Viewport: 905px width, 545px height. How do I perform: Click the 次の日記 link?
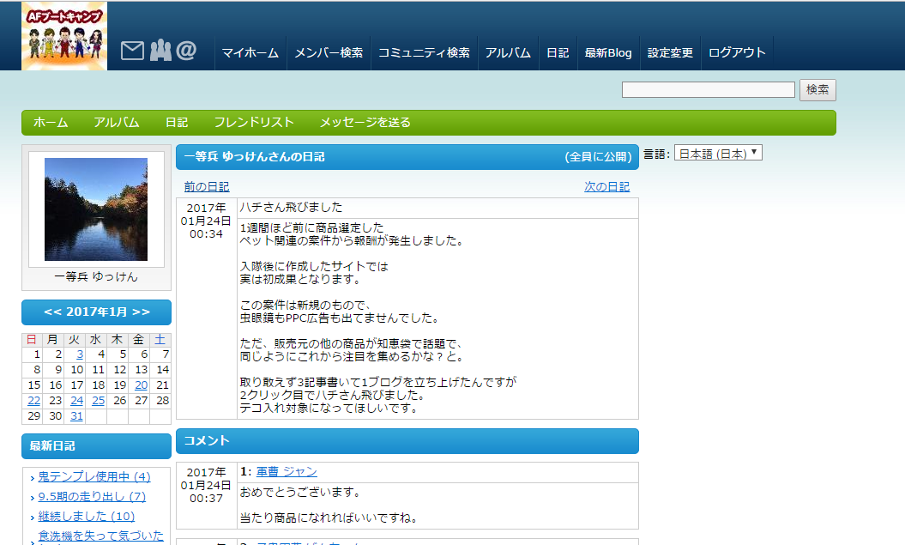(606, 187)
